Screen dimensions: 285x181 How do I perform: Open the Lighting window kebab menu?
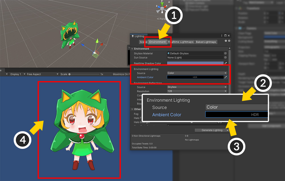point(221,36)
